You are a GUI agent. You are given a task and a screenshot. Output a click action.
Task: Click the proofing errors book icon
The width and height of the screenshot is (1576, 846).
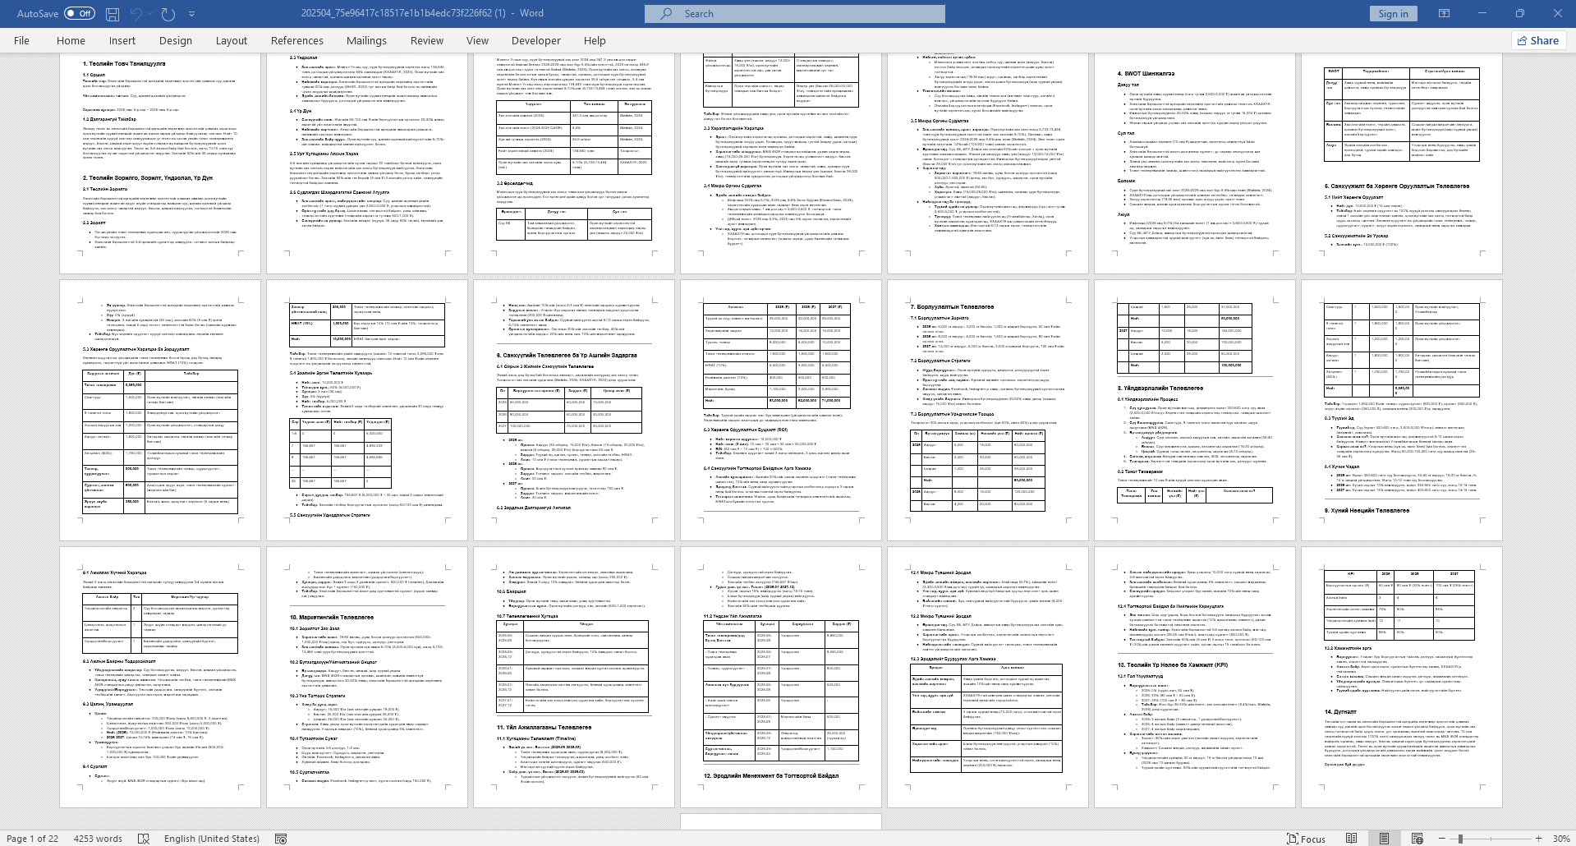[x=144, y=839]
